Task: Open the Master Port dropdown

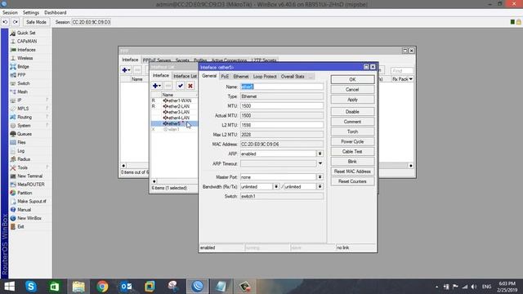Action: pyautogui.click(x=320, y=177)
